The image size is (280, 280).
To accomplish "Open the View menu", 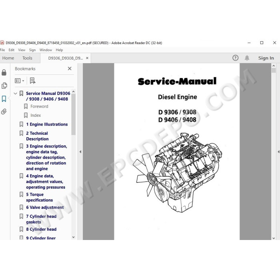I will click(22, 50).
